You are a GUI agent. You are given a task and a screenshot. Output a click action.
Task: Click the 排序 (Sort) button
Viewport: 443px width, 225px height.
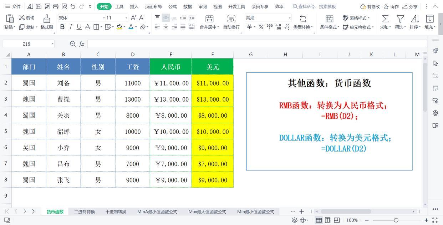[415, 22]
